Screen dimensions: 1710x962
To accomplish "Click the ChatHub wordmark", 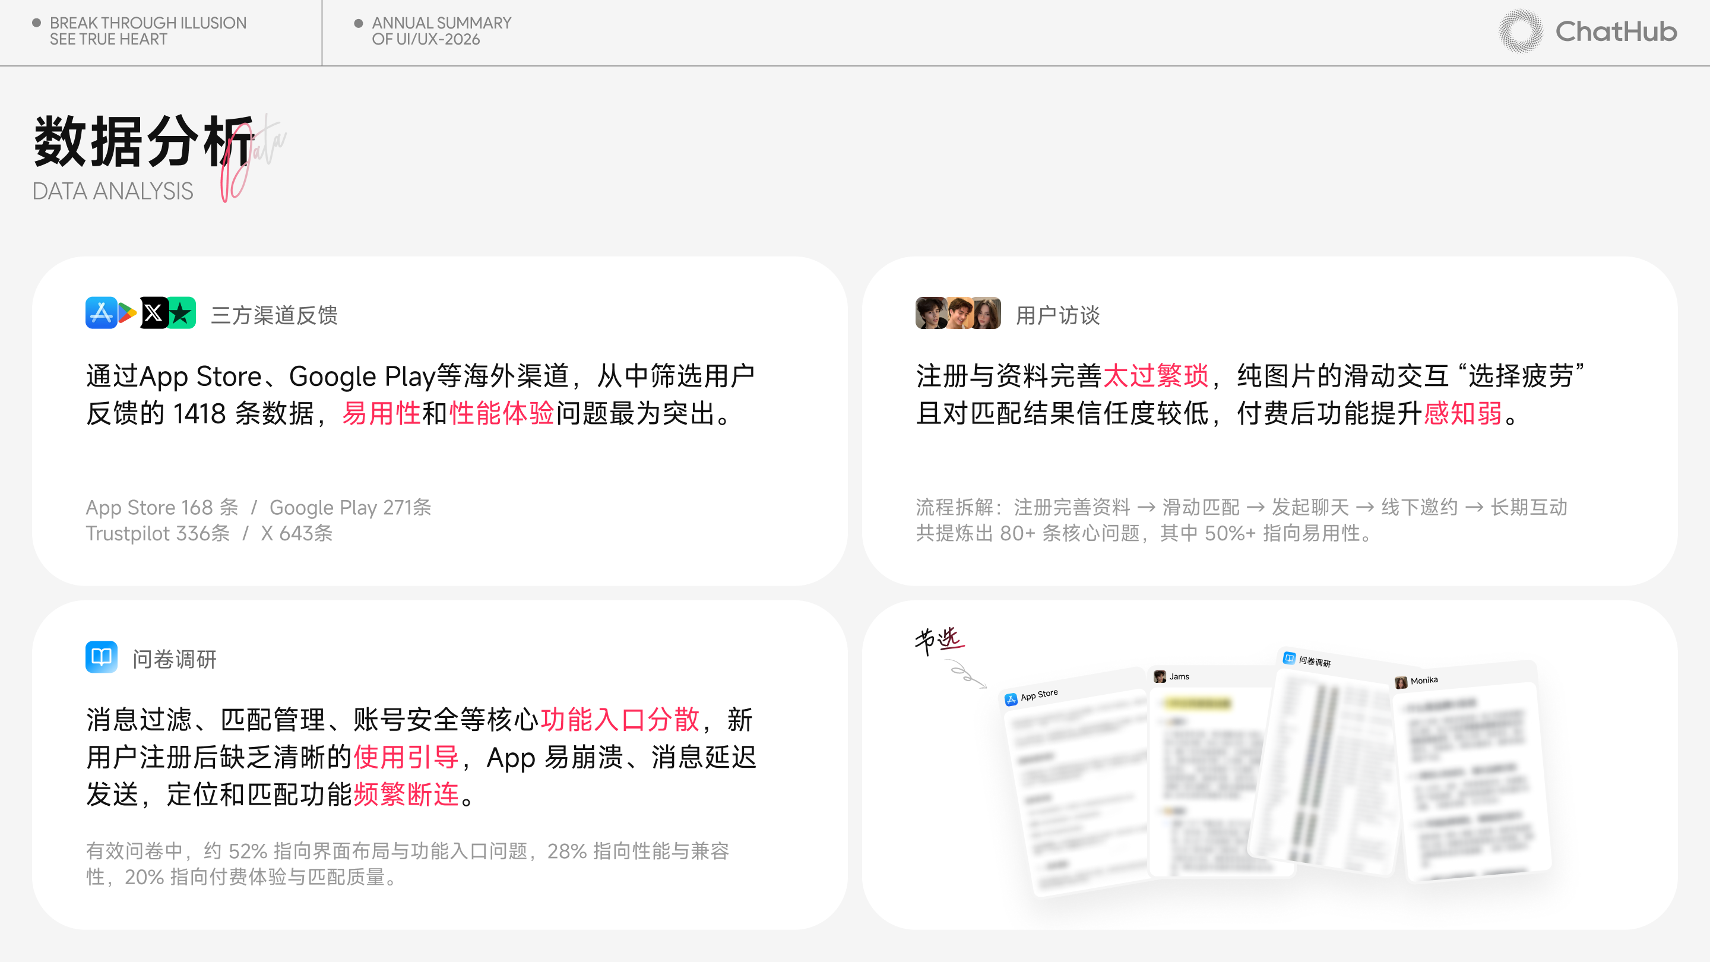I will click(1616, 31).
